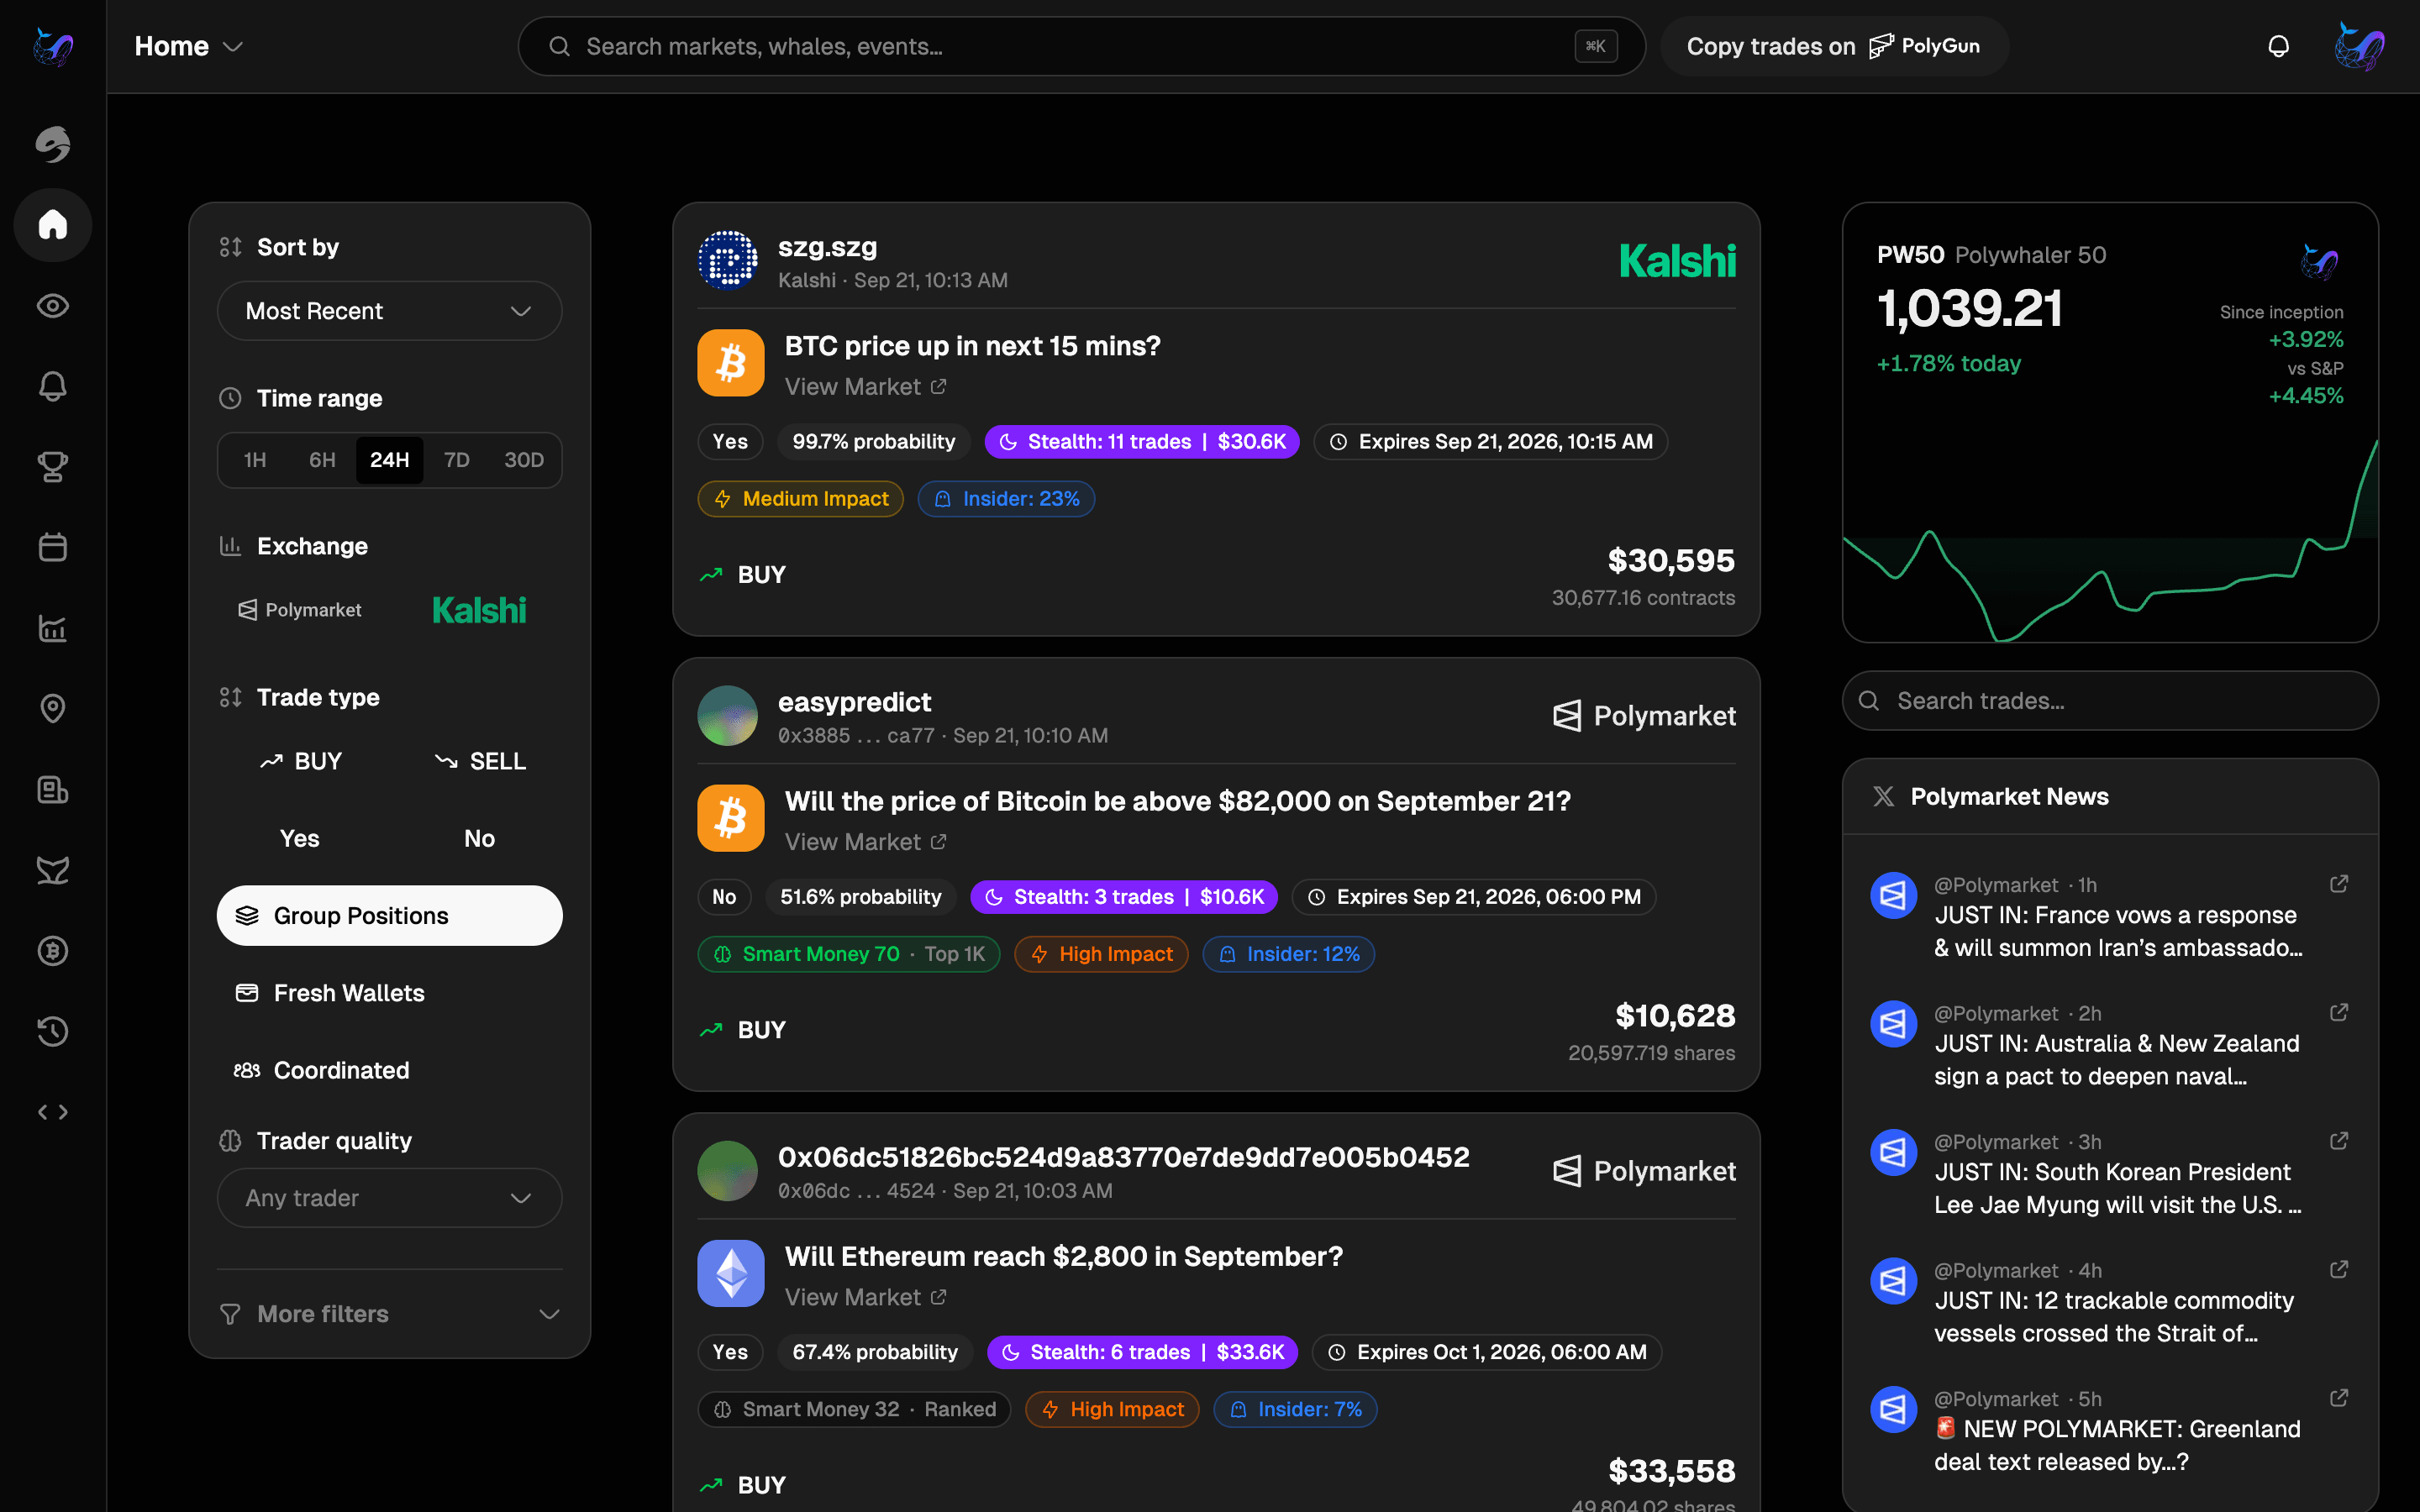Open View Market for BTC 15 mins question
The image size is (2420, 1512).
coord(866,387)
